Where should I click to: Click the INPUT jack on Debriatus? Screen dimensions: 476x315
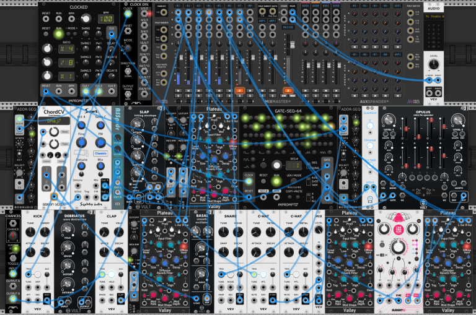[x=61, y=301]
